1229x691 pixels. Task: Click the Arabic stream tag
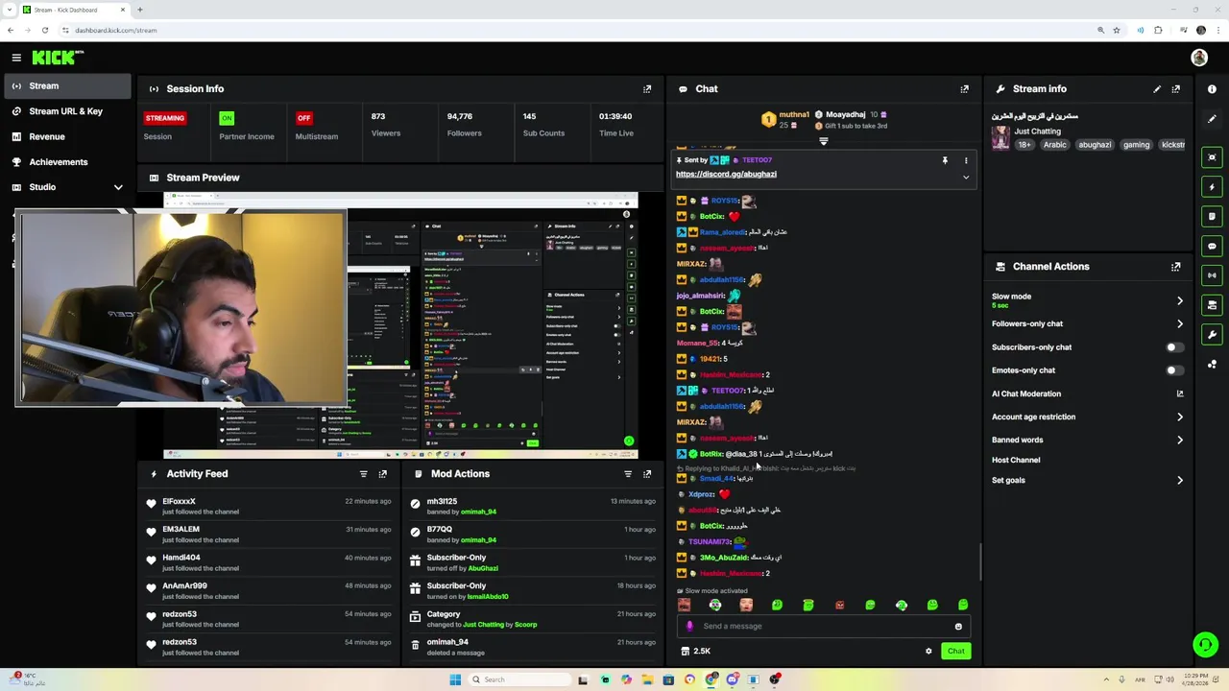(1054, 145)
